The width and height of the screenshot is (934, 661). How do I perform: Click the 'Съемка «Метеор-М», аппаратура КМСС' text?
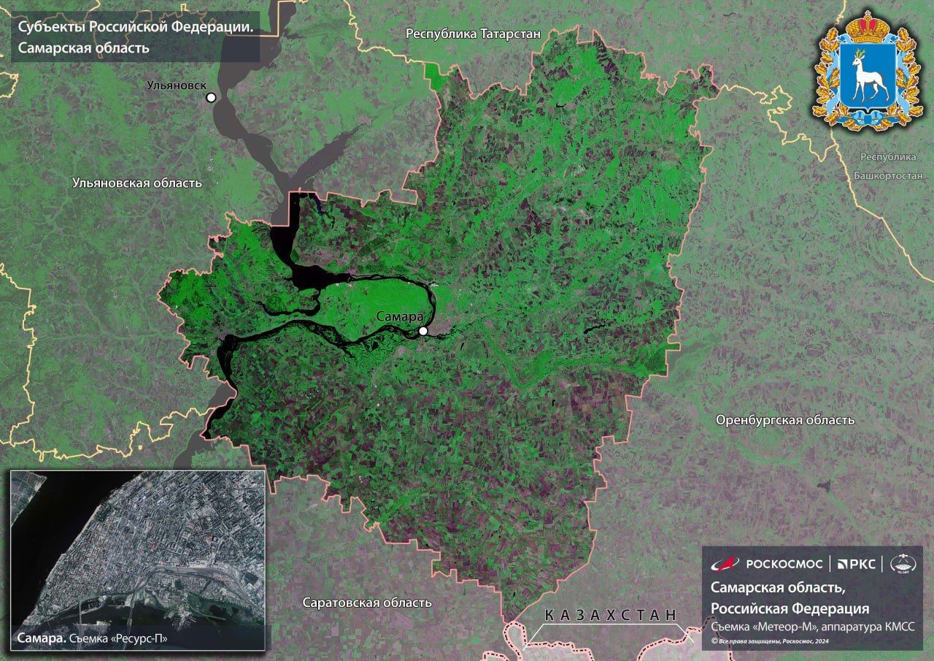[x=812, y=627]
